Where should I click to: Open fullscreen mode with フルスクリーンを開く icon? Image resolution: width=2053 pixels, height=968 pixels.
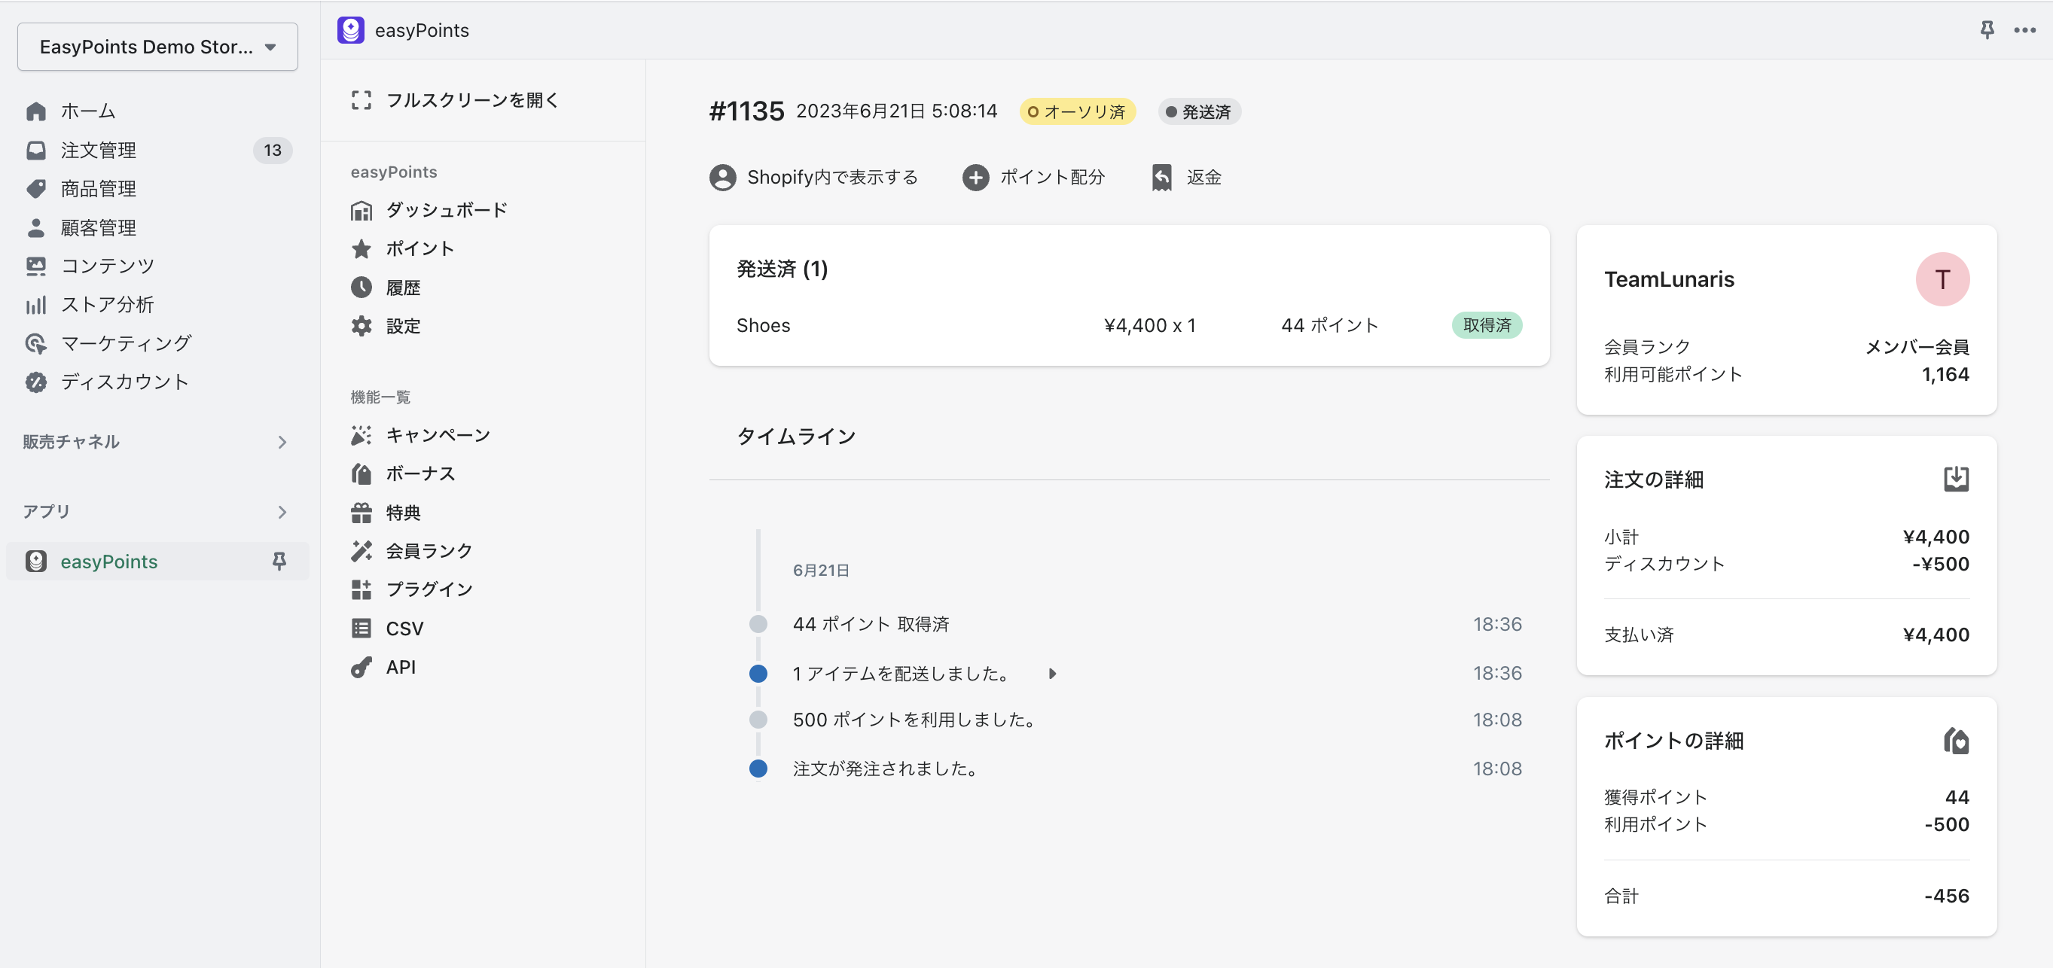pos(361,99)
